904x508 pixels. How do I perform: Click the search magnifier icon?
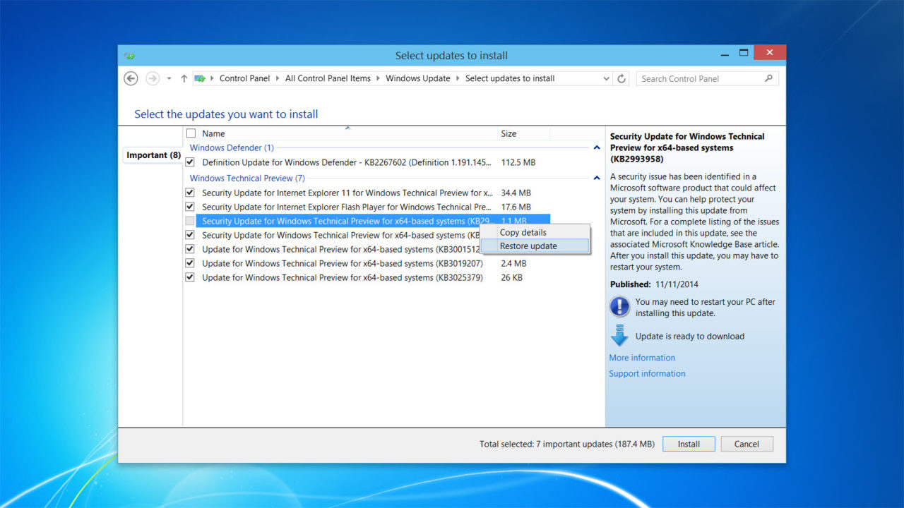click(769, 78)
